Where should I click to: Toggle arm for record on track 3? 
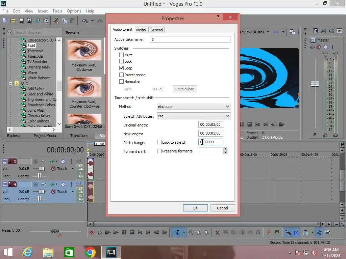pos(35,162)
